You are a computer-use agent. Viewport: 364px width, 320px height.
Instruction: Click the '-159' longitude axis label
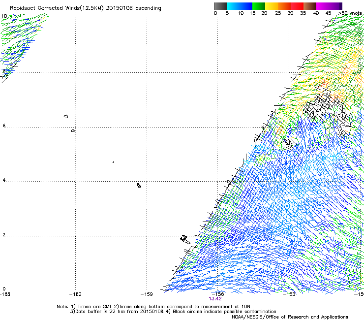tap(147, 294)
